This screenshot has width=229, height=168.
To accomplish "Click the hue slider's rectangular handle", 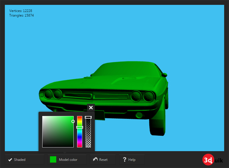I will [x=80, y=127].
